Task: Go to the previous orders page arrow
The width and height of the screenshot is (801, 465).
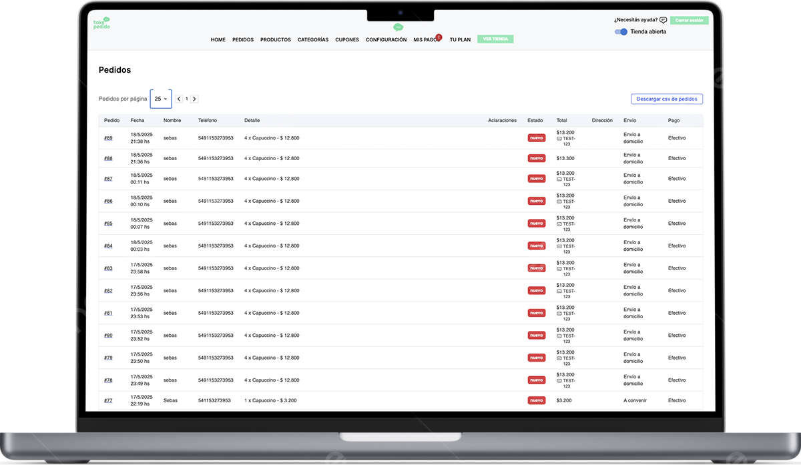Action: [179, 99]
